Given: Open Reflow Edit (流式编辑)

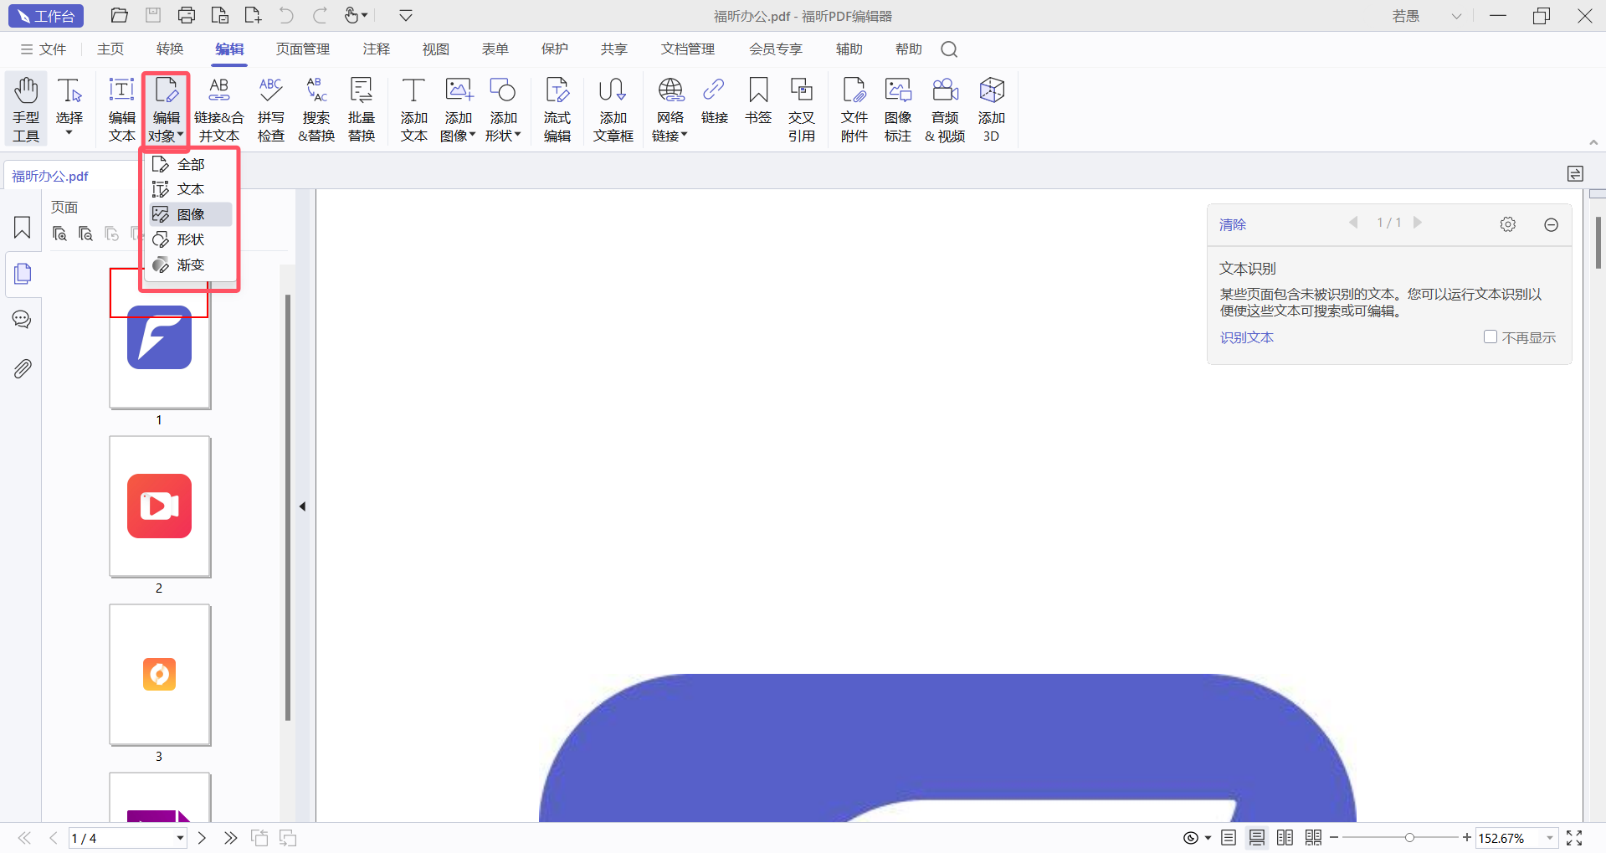Looking at the screenshot, I should (x=557, y=110).
